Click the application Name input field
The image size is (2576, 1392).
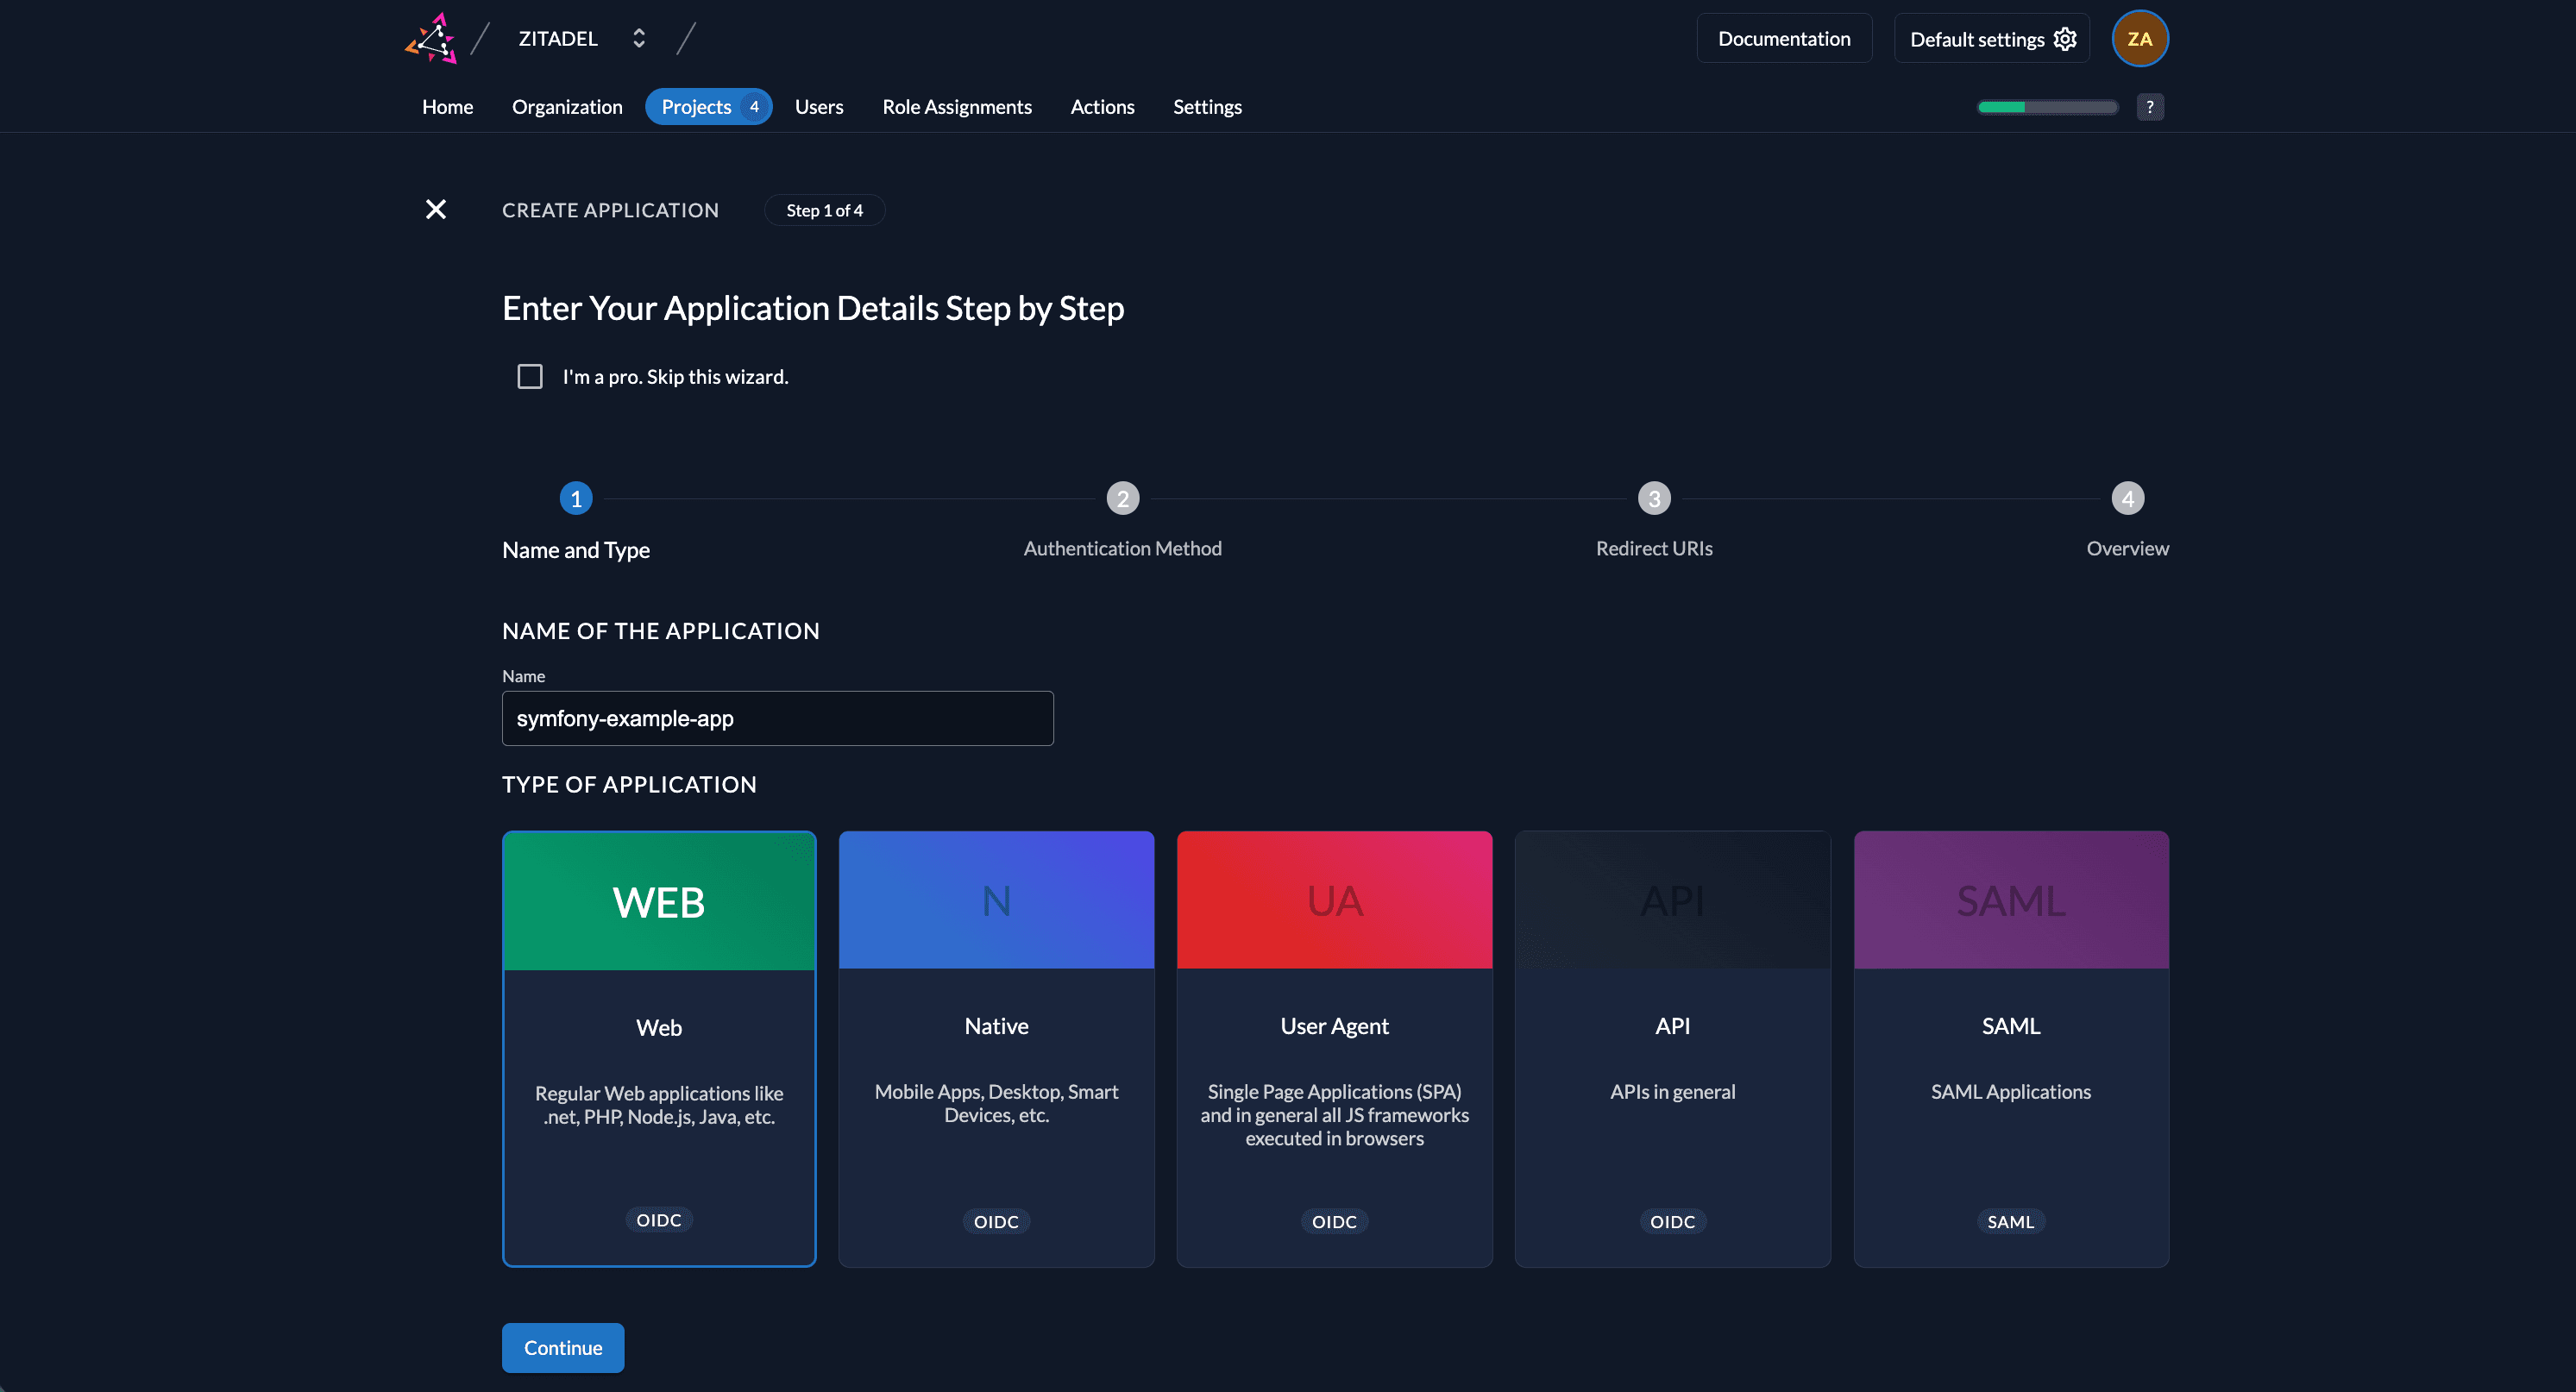tap(777, 718)
